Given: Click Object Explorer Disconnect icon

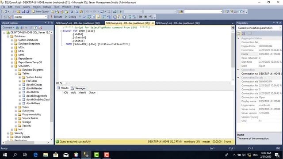Looking at the screenshot, I should pyautogui.click(x=22, y=27).
